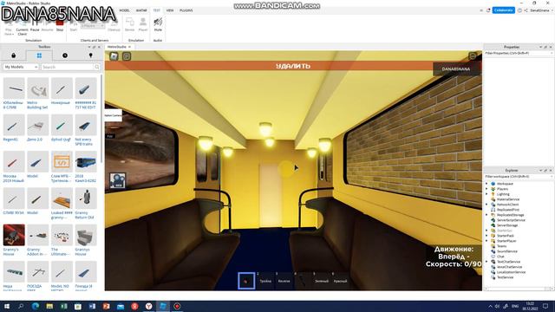Select ServerScriptService in Explorer

click(511, 220)
